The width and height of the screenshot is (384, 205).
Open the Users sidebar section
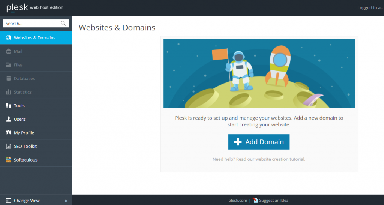pyautogui.click(x=19, y=119)
